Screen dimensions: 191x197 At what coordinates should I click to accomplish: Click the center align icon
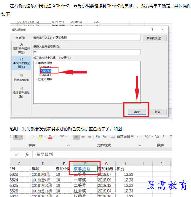tap(83, 137)
